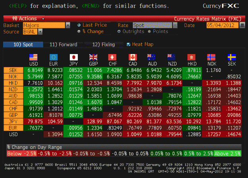Viewport: 248px width, 178px height.
Task: Click the 79.875 JPY/USD cell
Action: pos(34,122)
